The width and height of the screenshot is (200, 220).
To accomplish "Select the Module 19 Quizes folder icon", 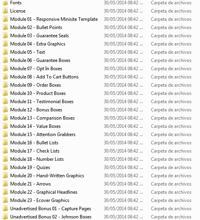I will coord(5,167).
